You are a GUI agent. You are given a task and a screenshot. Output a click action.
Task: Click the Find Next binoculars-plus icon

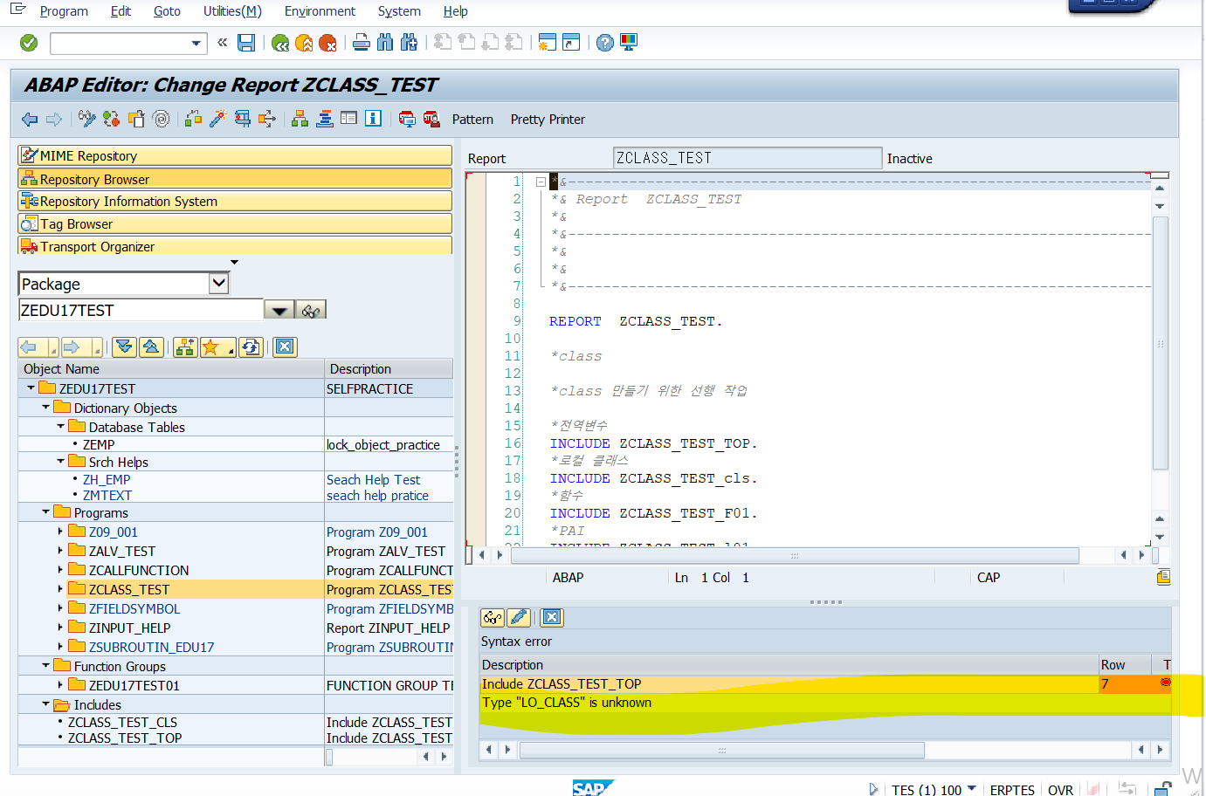click(409, 42)
